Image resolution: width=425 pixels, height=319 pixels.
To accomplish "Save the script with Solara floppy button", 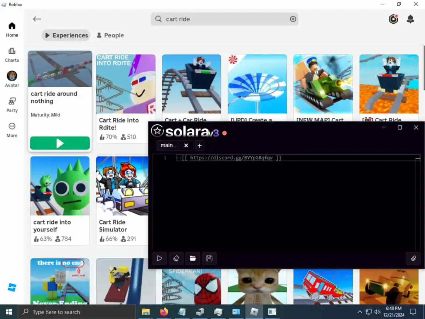I will click(209, 258).
